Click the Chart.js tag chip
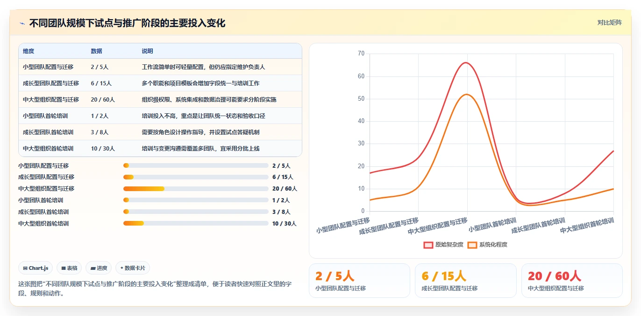 (x=36, y=268)
